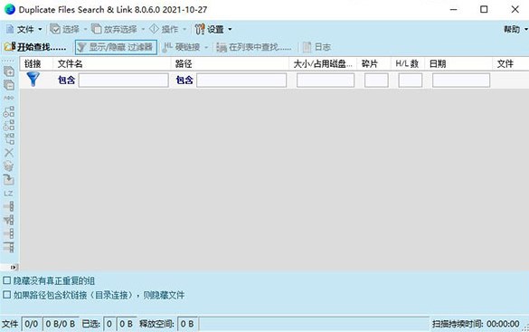This screenshot has width=529, height=332.
Task: Click the delete X icon in left sidebar
Action: tap(9, 153)
